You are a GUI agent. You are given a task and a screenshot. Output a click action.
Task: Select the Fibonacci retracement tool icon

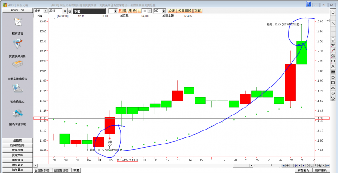click(333, 56)
